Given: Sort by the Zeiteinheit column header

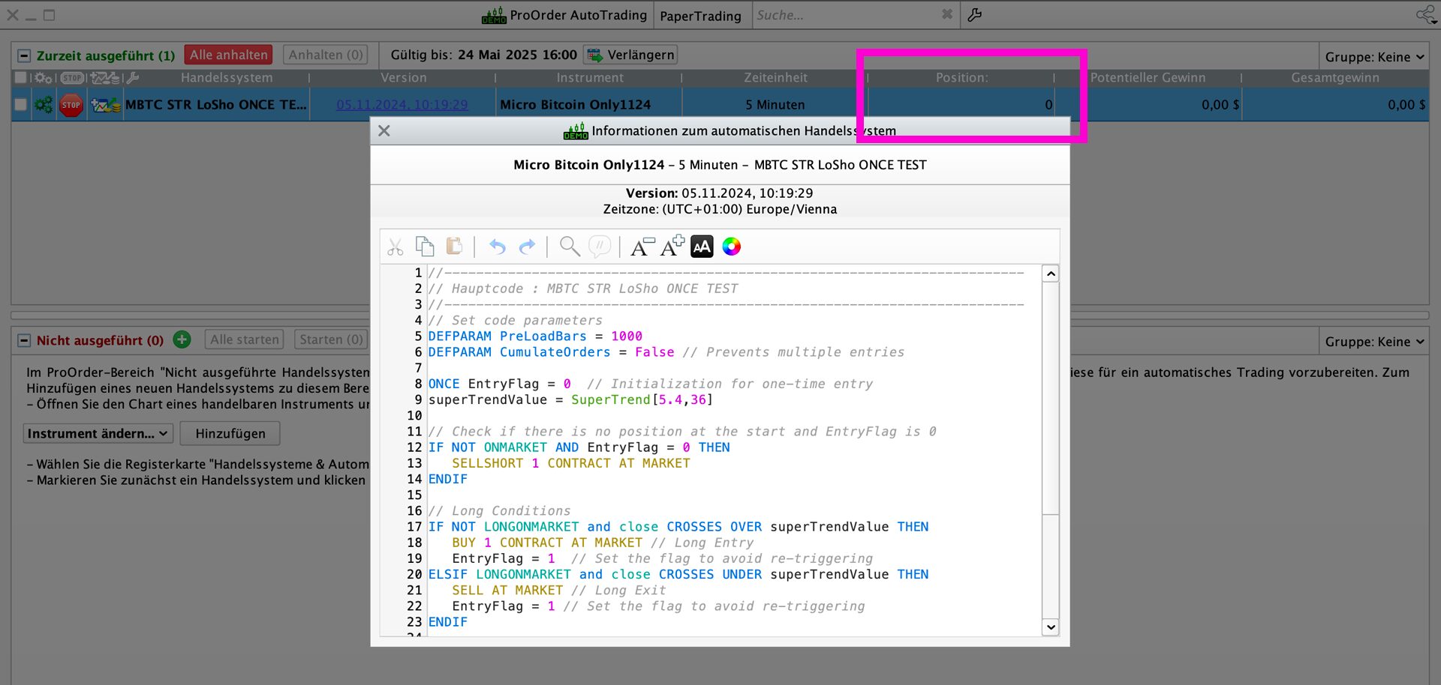Looking at the screenshot, I should point(775,78).
